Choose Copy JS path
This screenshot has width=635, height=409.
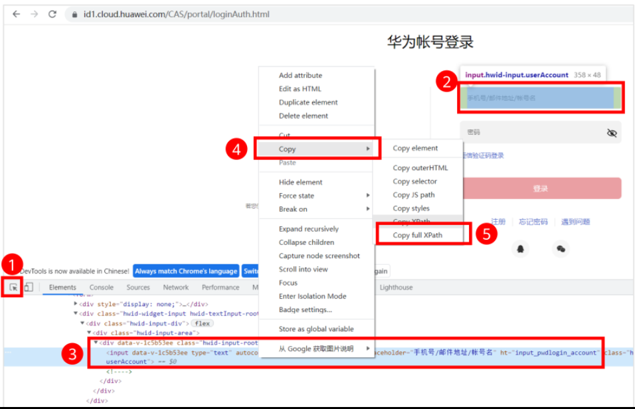[x=413, y=195]
